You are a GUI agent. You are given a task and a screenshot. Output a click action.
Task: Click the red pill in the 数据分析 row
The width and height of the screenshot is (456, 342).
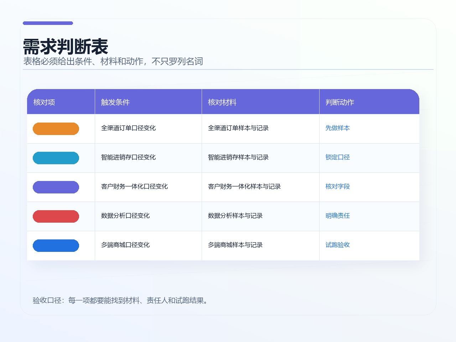pyautogui.click(x=56, y=216)
